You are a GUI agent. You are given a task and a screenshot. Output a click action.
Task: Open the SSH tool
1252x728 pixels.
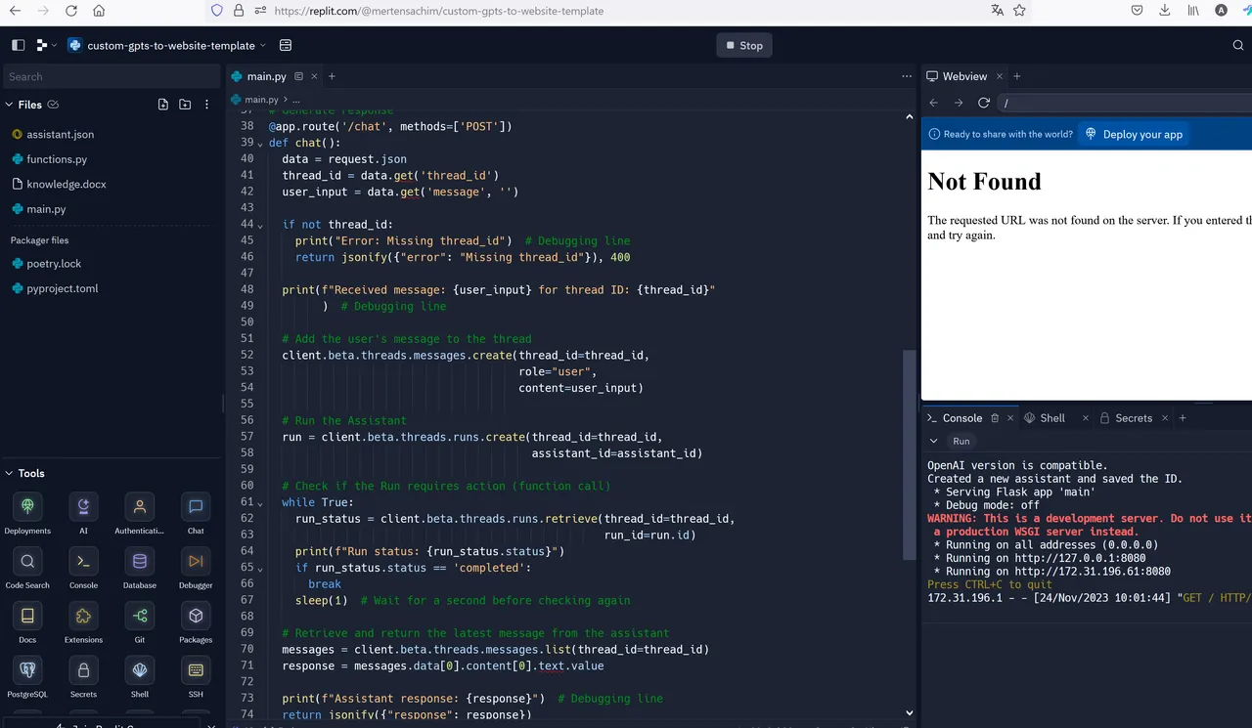coord(196,678)
